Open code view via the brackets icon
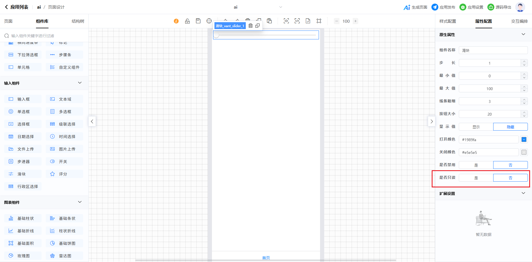 [297, 21]
